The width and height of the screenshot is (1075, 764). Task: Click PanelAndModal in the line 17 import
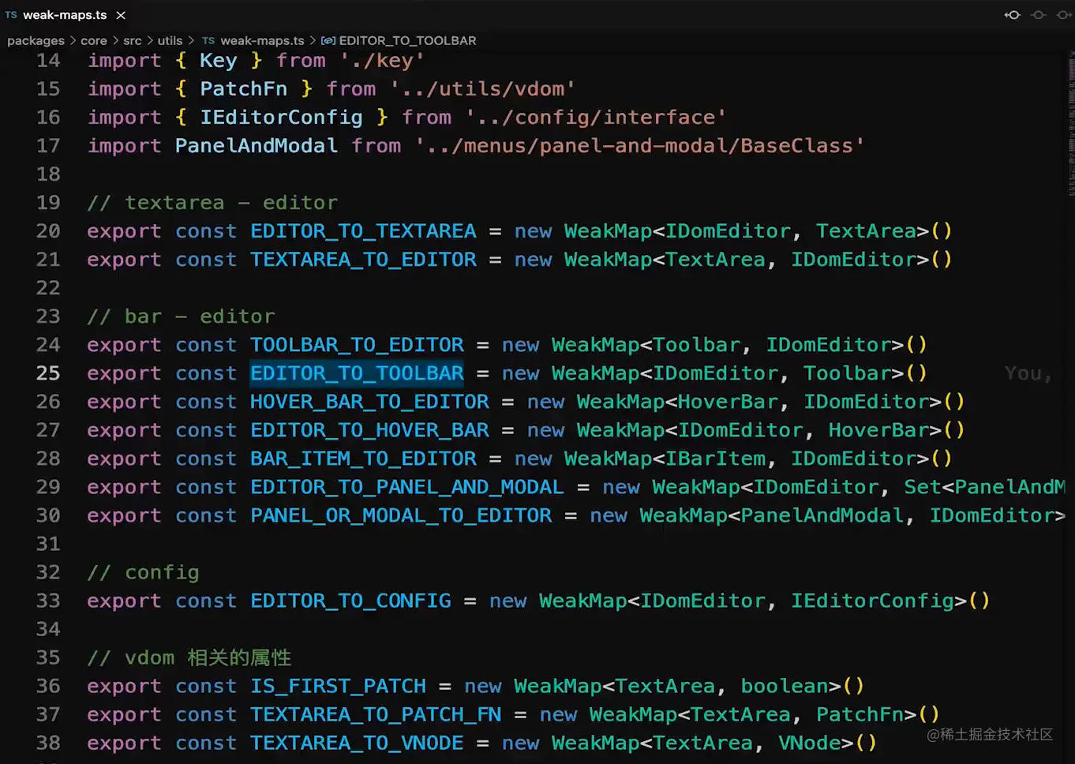257,146
